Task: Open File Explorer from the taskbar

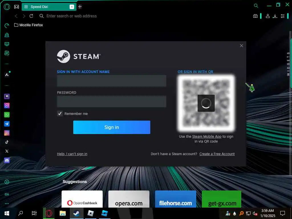Action: pyautogui.click(x=62, y=213)
